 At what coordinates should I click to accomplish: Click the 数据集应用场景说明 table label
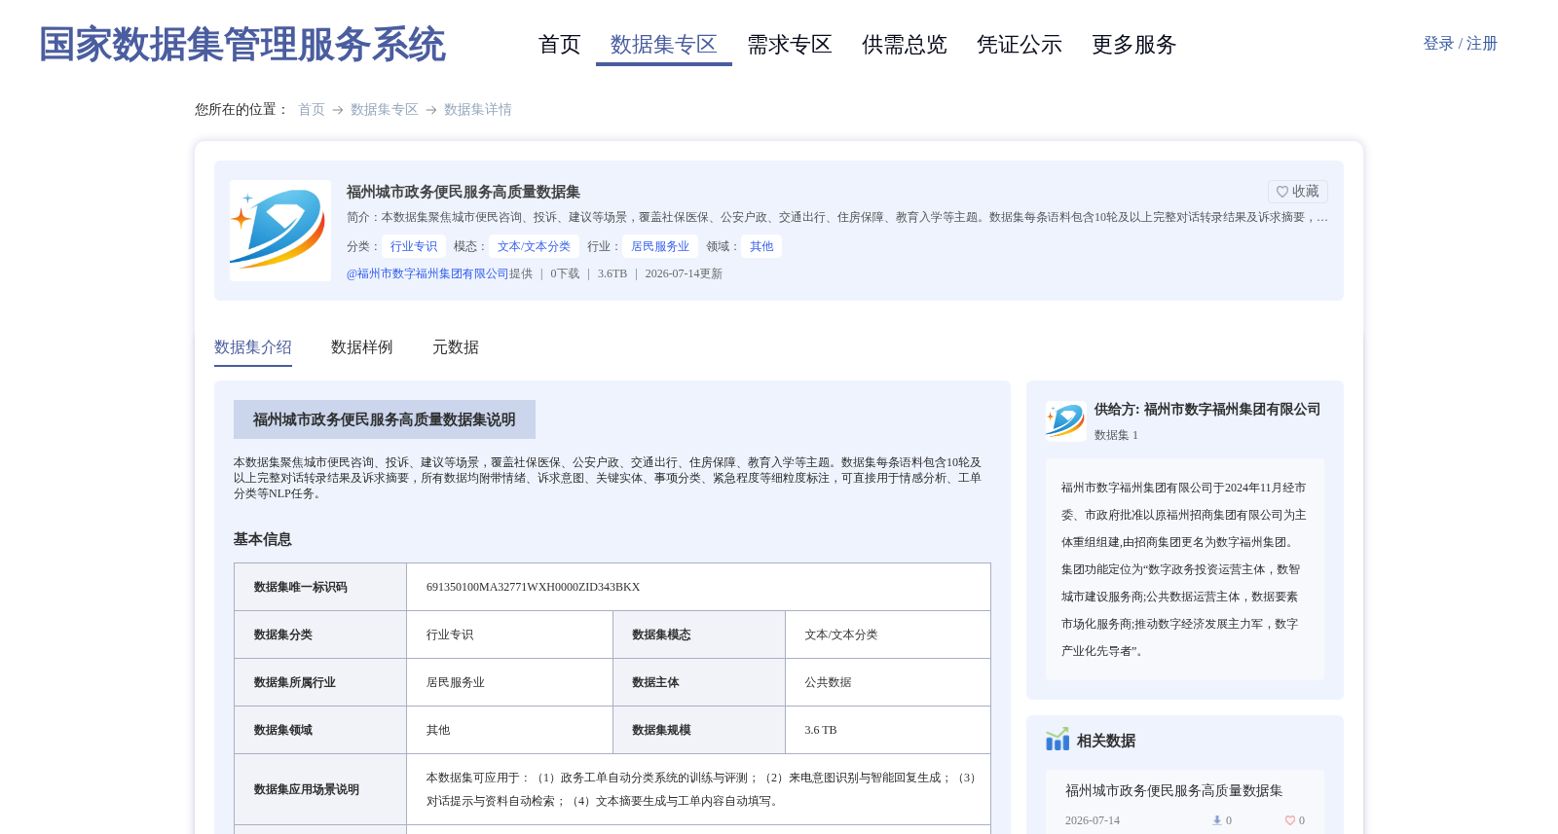coord(307,789)
